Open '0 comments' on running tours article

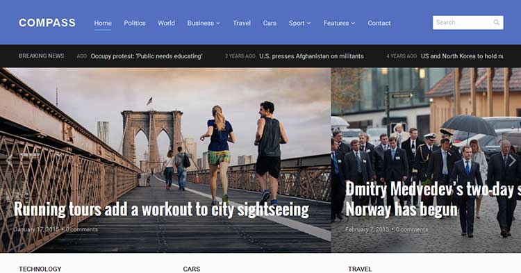click(82, 229)
